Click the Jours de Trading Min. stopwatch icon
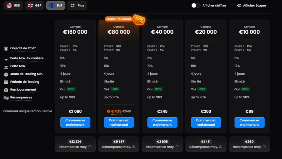The height and width of the screenshot is (159, 282). (6, 74)
